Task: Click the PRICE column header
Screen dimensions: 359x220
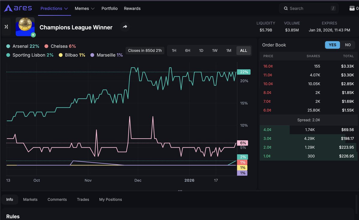Action: [x=268, y=56]
